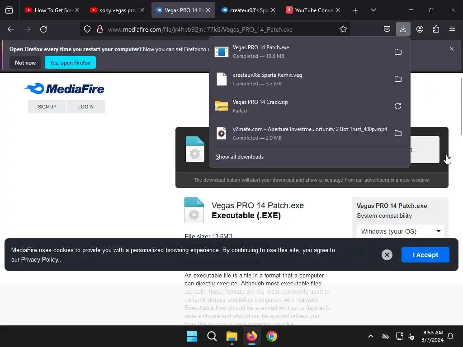Image resolution: width=463 pixels, height=347 pixels.
Task: Open createur08s Sparta Remix.veg download entry
Action: pos(300,79)
